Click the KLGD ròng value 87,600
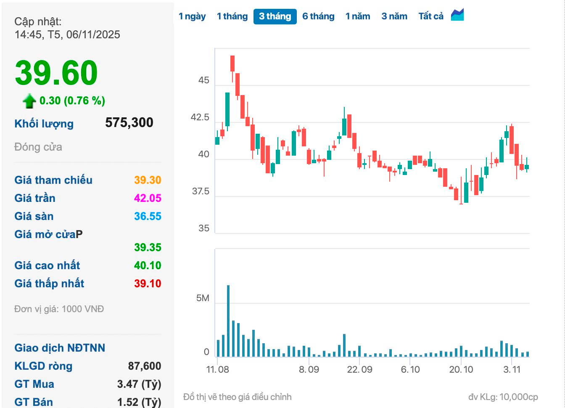 [145, 366]
